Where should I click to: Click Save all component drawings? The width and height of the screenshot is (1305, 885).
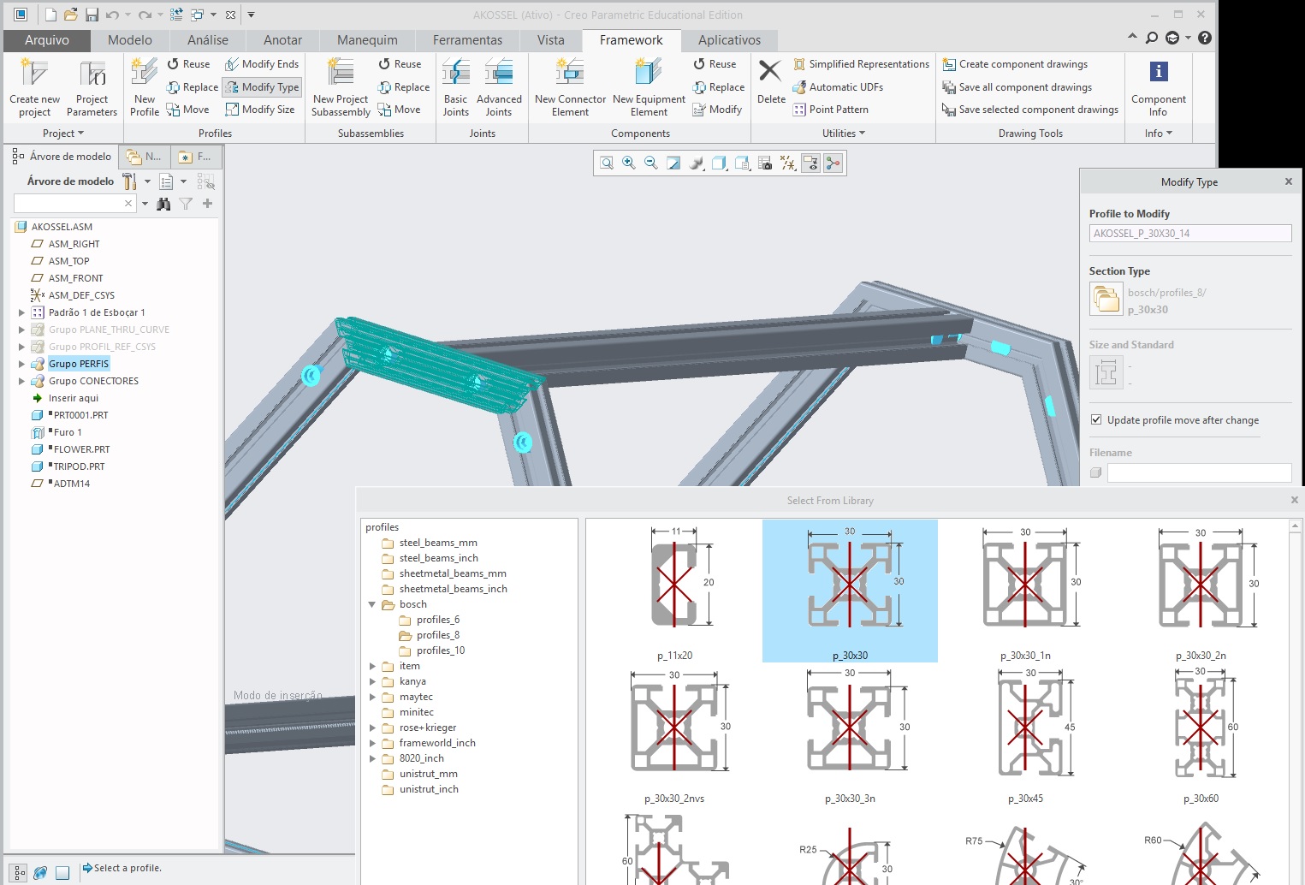pos(1017,87)
